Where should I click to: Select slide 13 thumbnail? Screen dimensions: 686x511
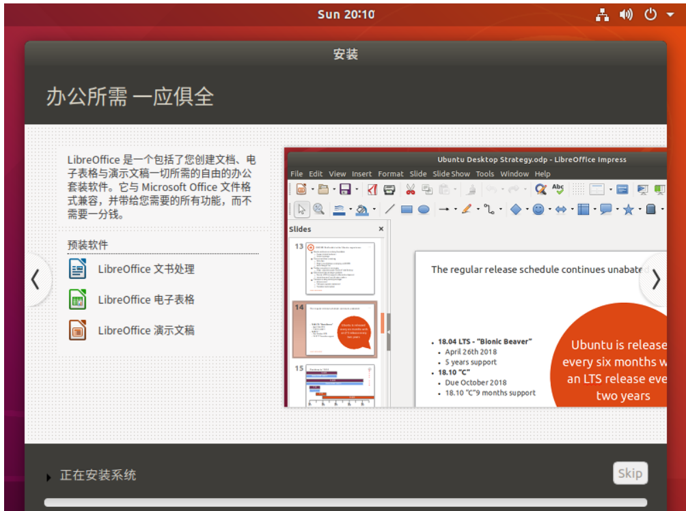click(x=340, y=268)
